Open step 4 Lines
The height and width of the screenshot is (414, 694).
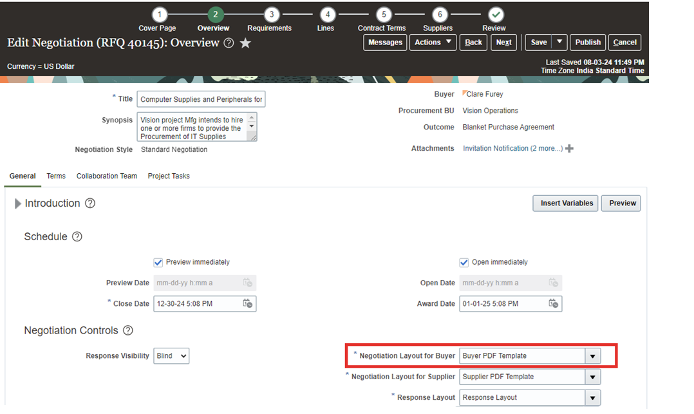328,15
